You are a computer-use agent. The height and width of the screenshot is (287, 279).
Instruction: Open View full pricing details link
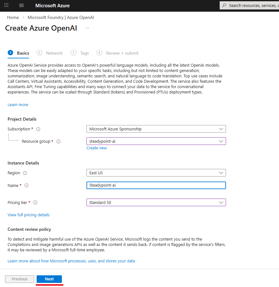tap(28, 215)
